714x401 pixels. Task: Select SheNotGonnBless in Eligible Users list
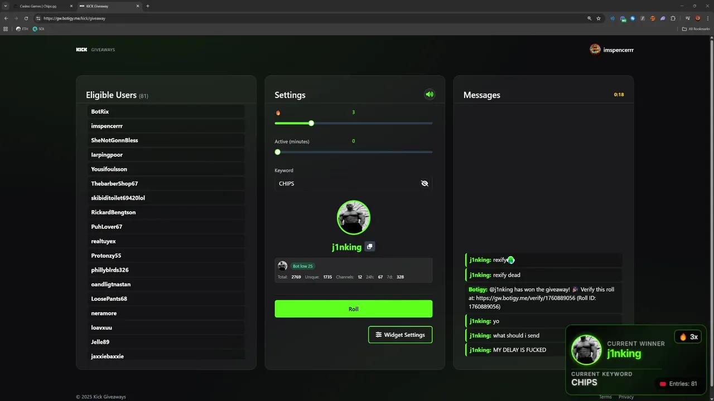click(x=166, y=140)
